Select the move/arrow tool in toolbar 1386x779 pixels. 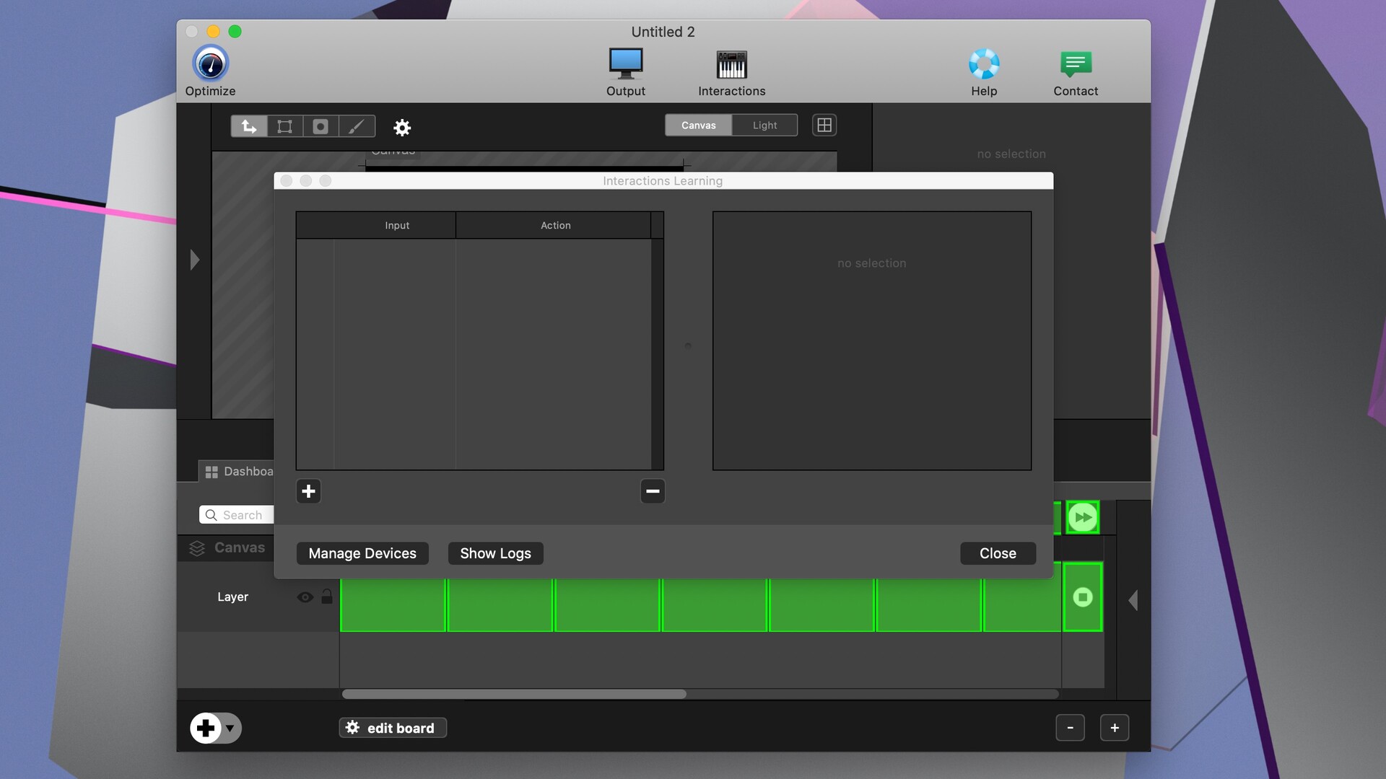[x=249, y=126]
